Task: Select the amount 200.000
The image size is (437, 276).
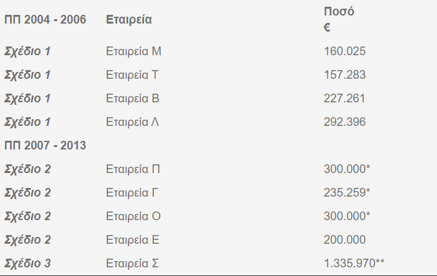Action: click(345, 240)
